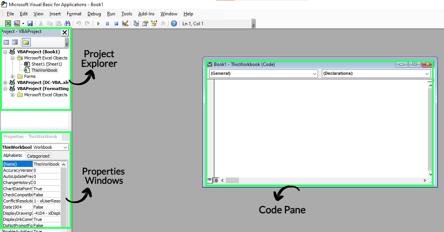Open the Object Browser
This screenshot has width=444, height=232.
click(x=154, y=23)
